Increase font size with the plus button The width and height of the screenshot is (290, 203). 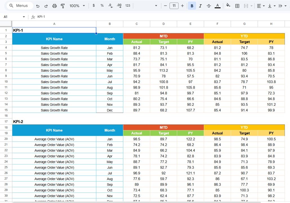tap(182, 6)
